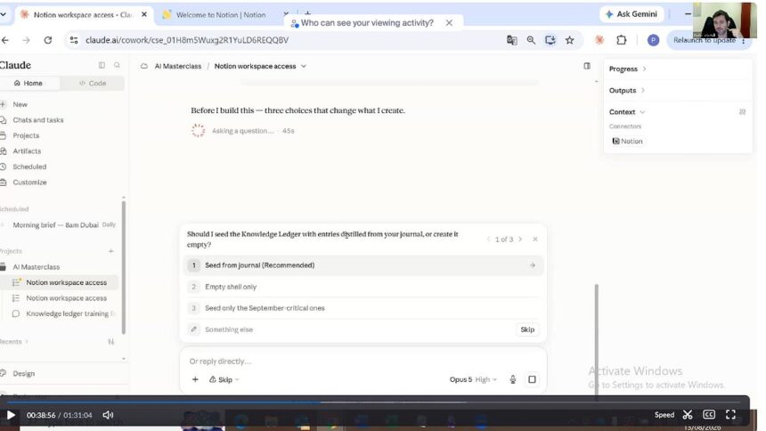Click the install app icon in address bar
766x431 pixels.
click(550, 40)
